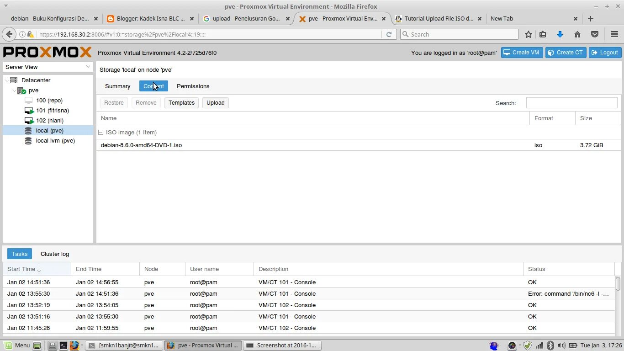Viewport: 624px width, 351px height.
Task: Sort tasks by Start Time column
Action: click(37, 269)
